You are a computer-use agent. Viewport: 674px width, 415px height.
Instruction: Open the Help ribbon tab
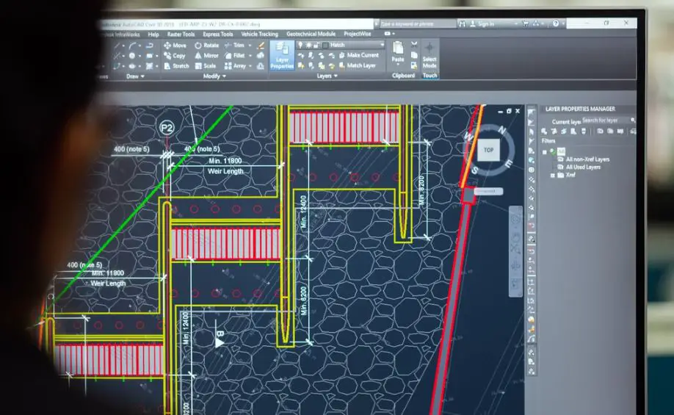click(x=153, y=35)
